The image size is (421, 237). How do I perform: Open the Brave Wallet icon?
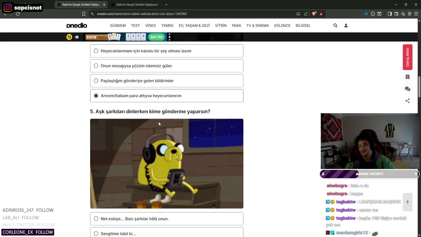tap(396, 14)
